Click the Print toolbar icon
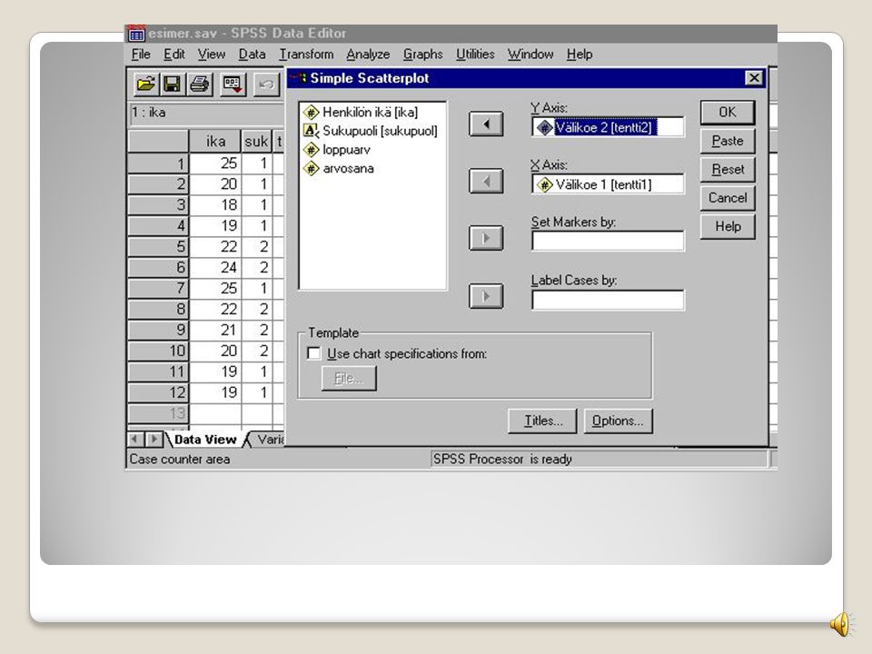872x654 pixels. point(199,84)
